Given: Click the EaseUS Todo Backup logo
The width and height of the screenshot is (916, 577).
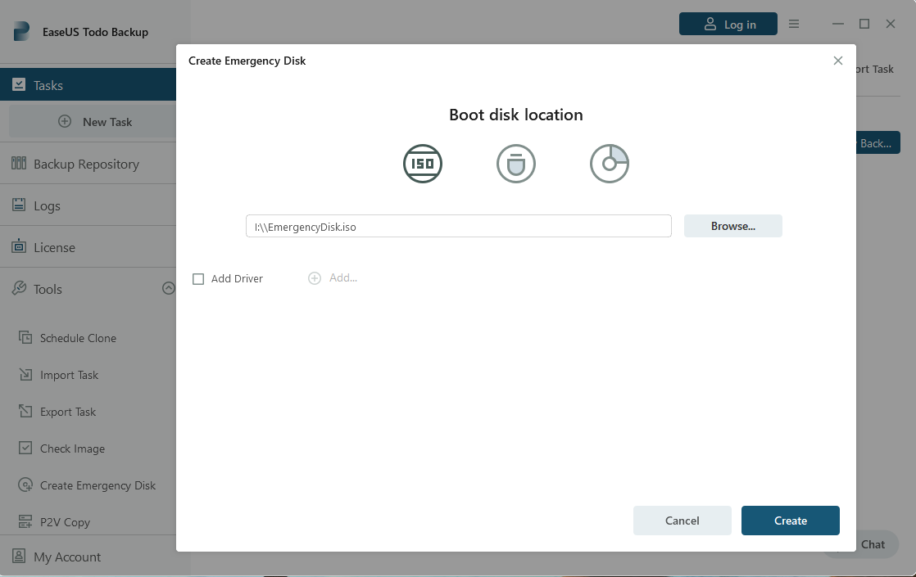Looking at the screenshot, I should coord(21,31).
